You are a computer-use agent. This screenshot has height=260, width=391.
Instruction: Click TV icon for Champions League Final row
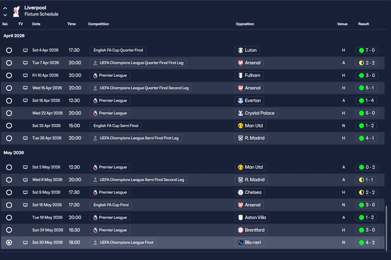pyautogui.click(x=25, y=243)
